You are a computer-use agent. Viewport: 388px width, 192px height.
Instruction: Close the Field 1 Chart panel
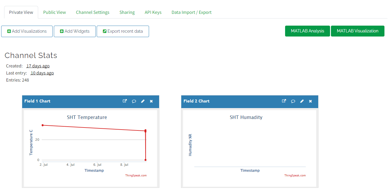coord(151,101)
